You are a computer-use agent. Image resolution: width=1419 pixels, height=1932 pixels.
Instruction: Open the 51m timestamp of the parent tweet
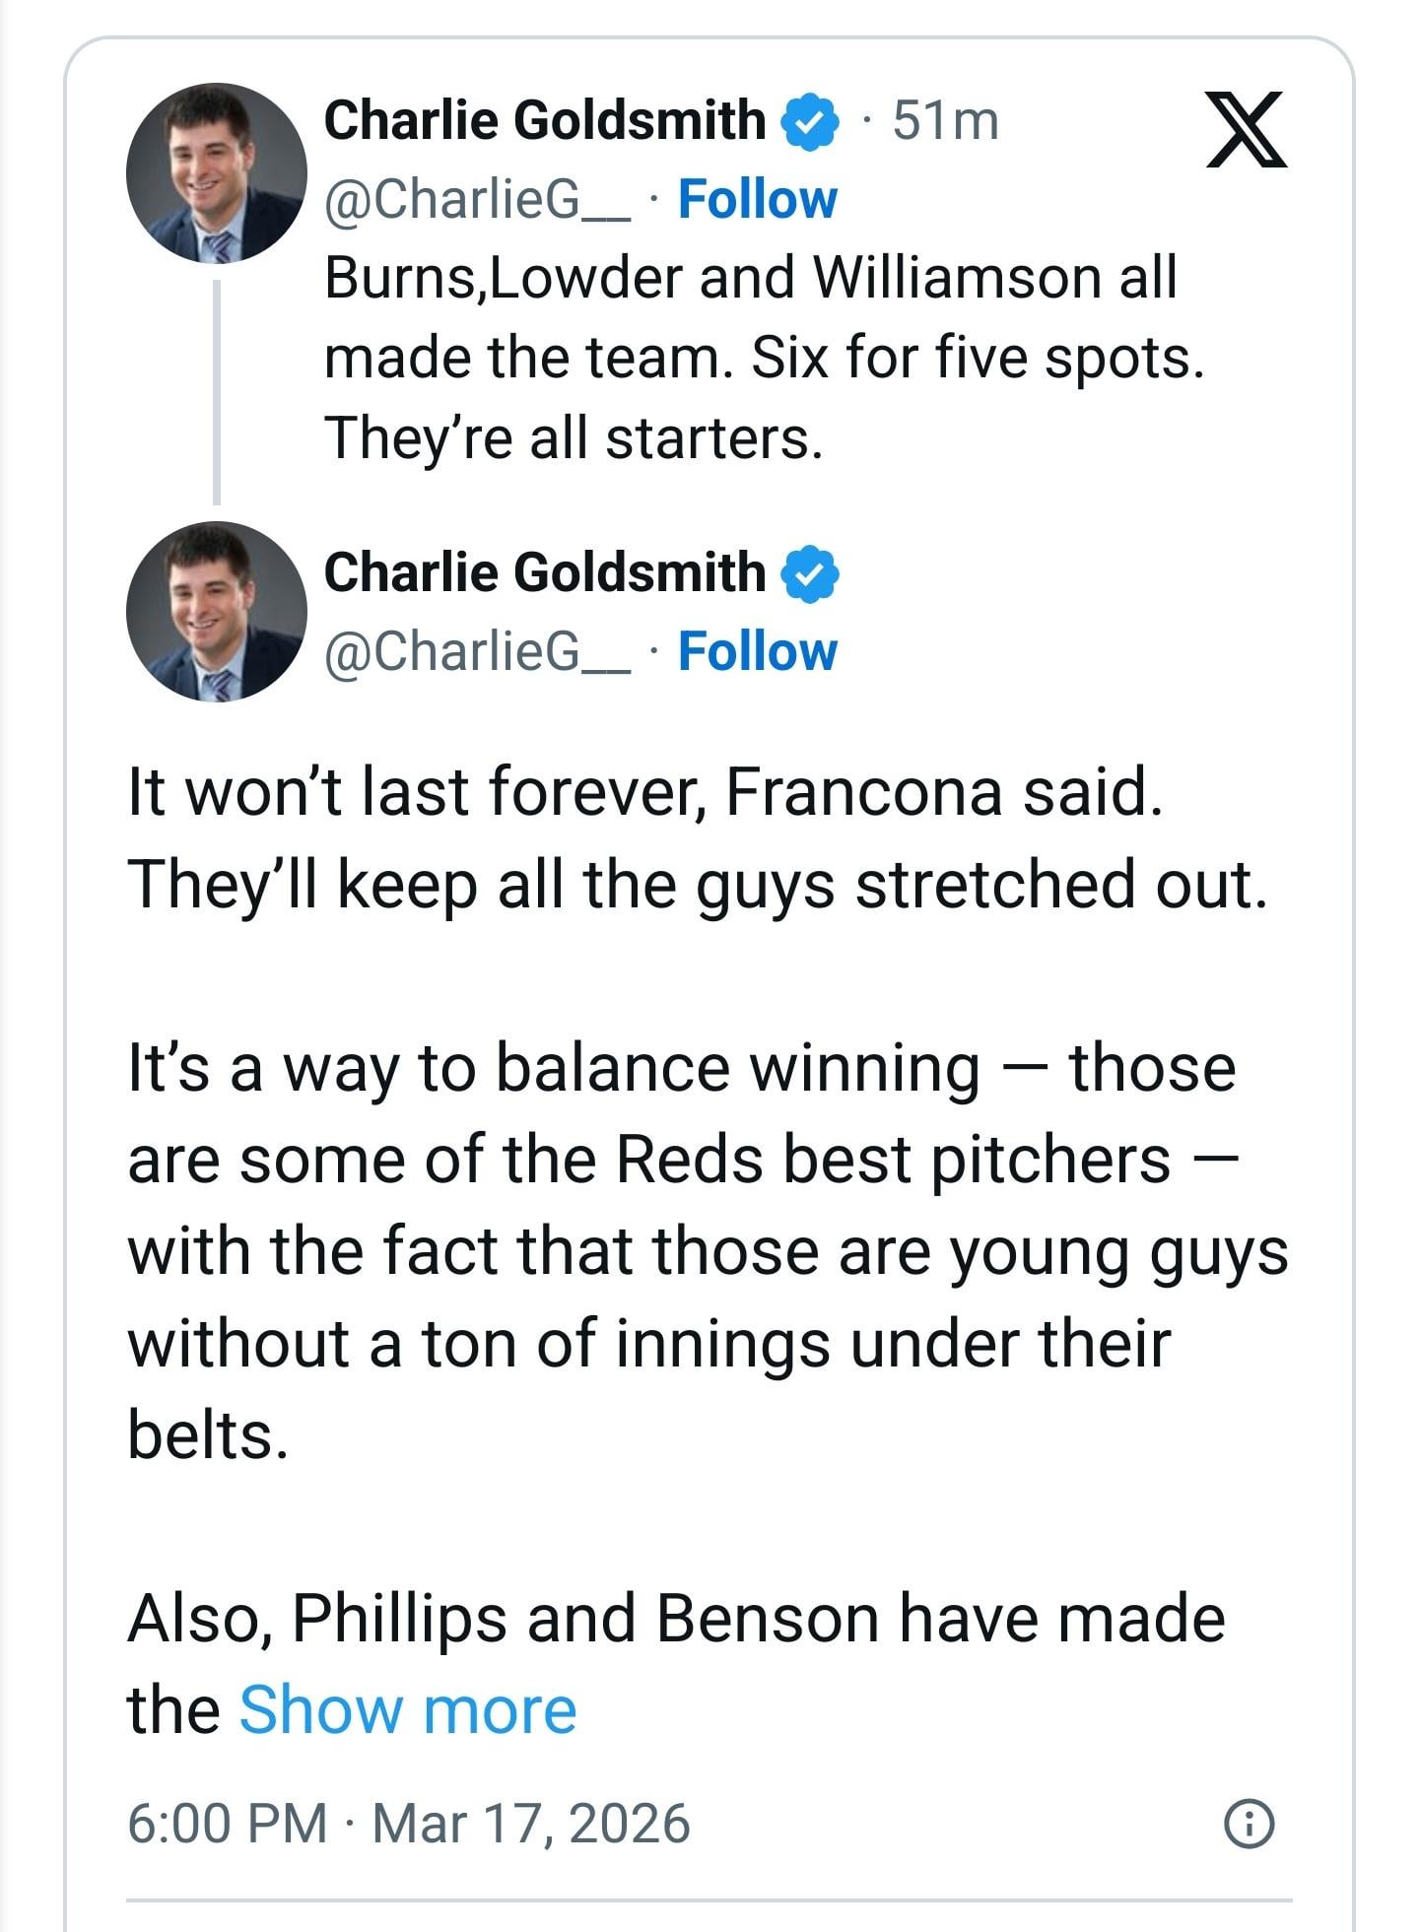pyautogui.click(x=945, y=121)
